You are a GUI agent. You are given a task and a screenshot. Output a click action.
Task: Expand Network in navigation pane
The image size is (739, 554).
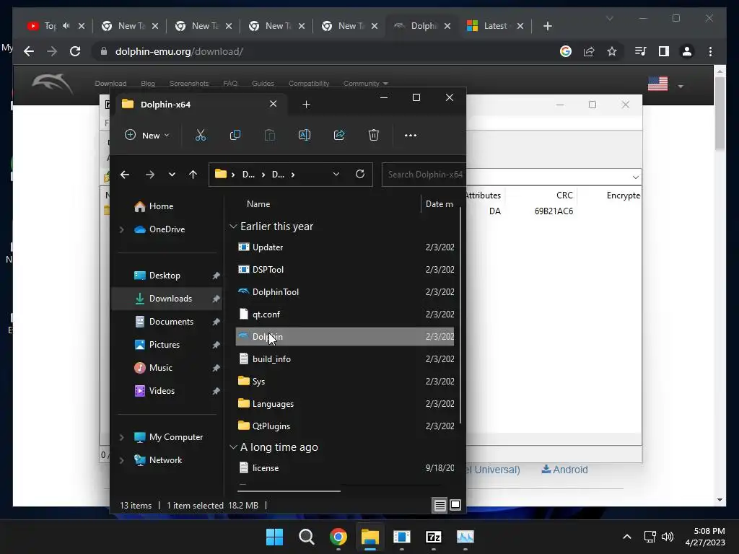click(x=121, y=460)
